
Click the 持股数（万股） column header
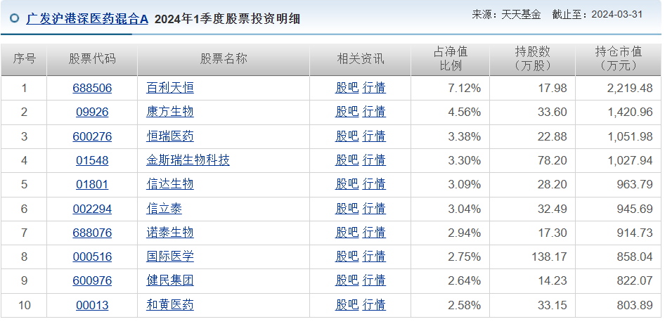click(533, 59)
